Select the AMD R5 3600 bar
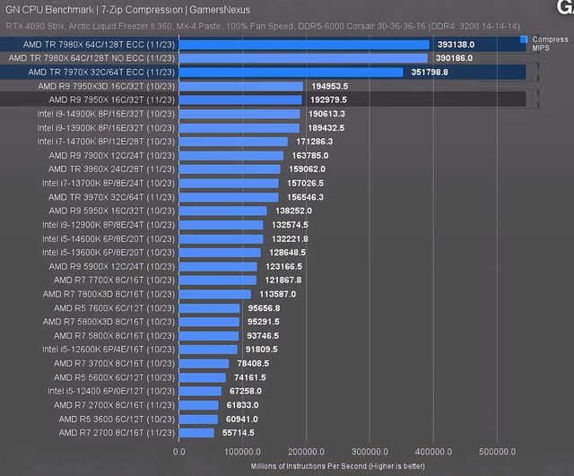Image resolution: width=574 pixels, height=476 pixels. pos(198,419)
